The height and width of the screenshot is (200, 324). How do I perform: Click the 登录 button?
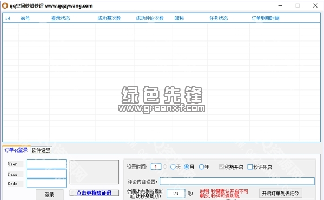tap(50, 195)
